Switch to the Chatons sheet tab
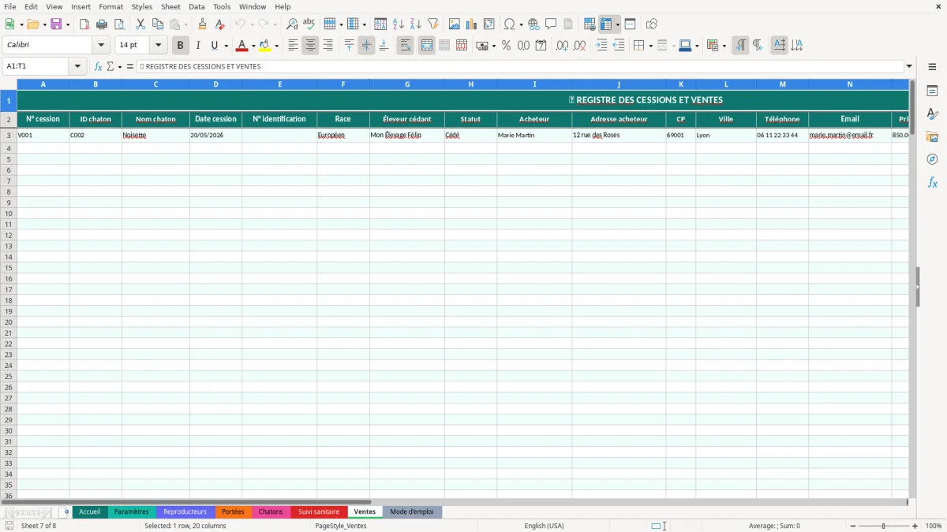 pos(271,512)
